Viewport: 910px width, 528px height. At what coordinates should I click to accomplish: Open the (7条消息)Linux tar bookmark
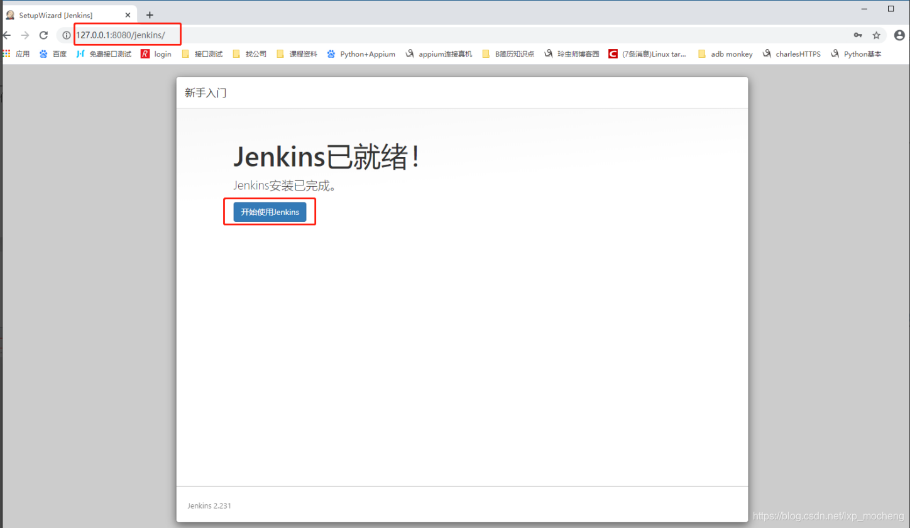(647, 54)
